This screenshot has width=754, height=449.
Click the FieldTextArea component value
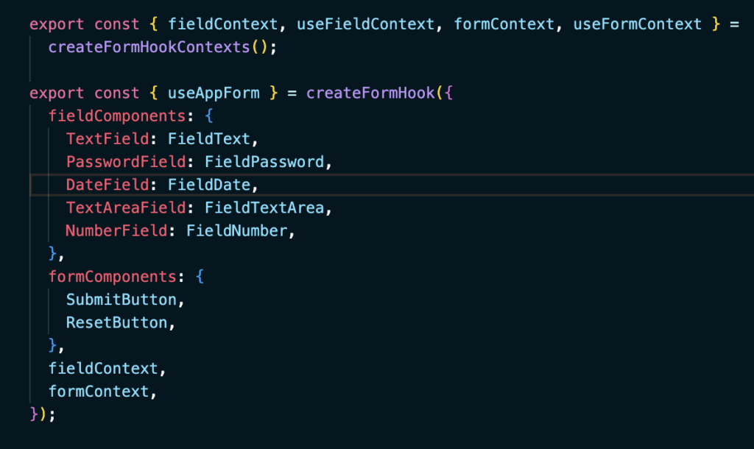click(264, 208)
